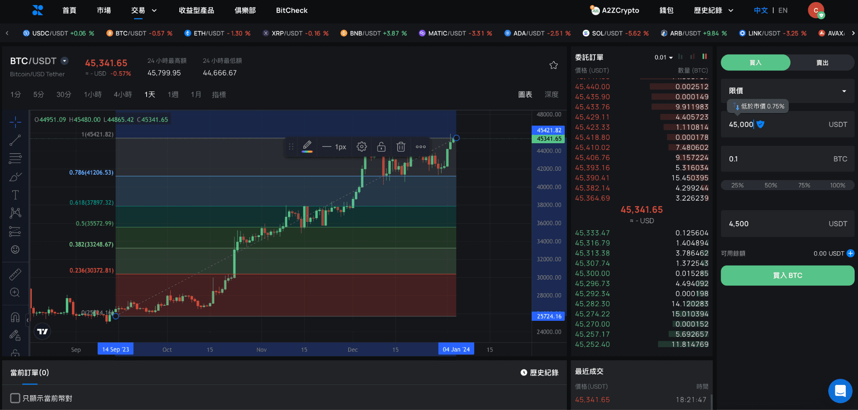Expand the BTC/USDT pair selector
This screenshot has height=410, width=858.
pyautogui.click(x=65, y=61)
